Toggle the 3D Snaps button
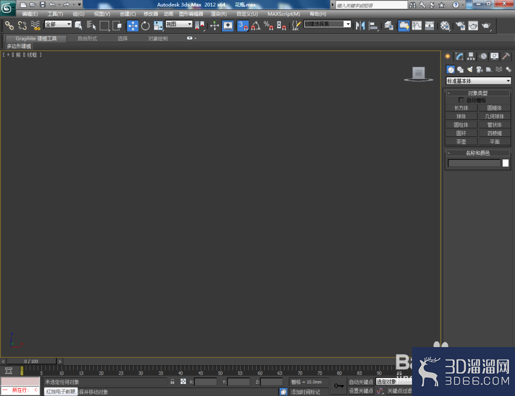515x396 pixels. [243, 26]
